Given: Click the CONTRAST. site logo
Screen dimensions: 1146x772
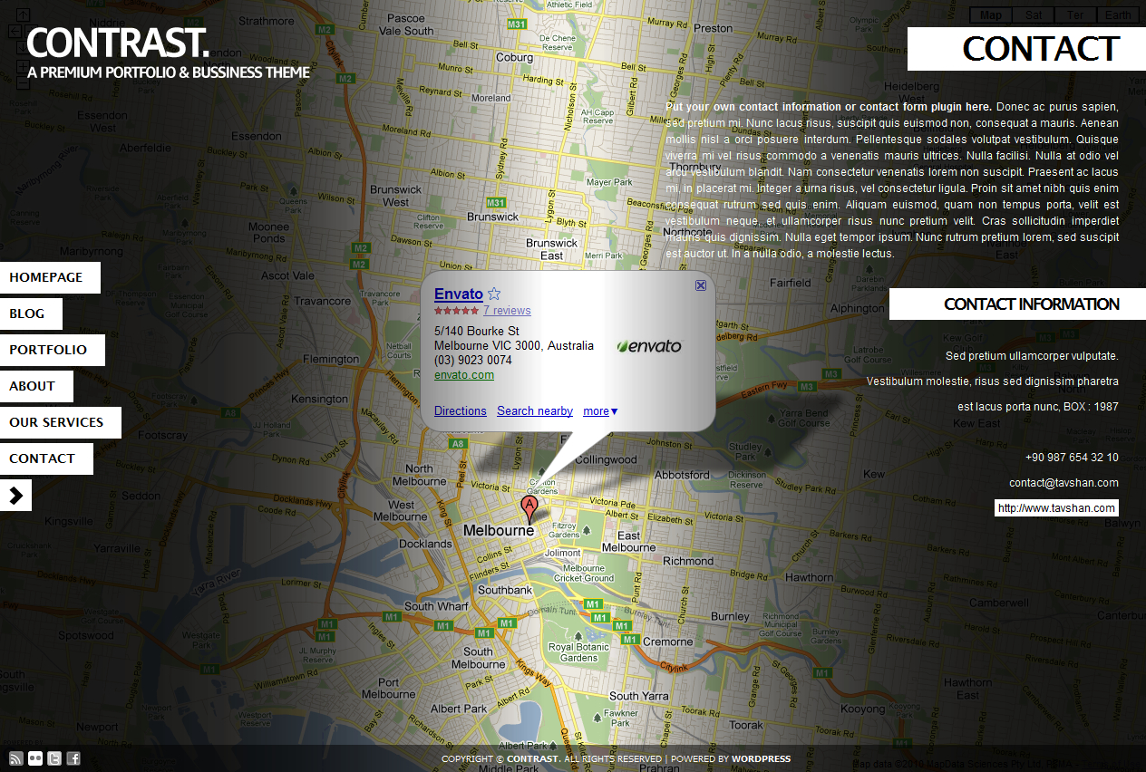Looking at the screenshot, I should (x=118, y=43).
